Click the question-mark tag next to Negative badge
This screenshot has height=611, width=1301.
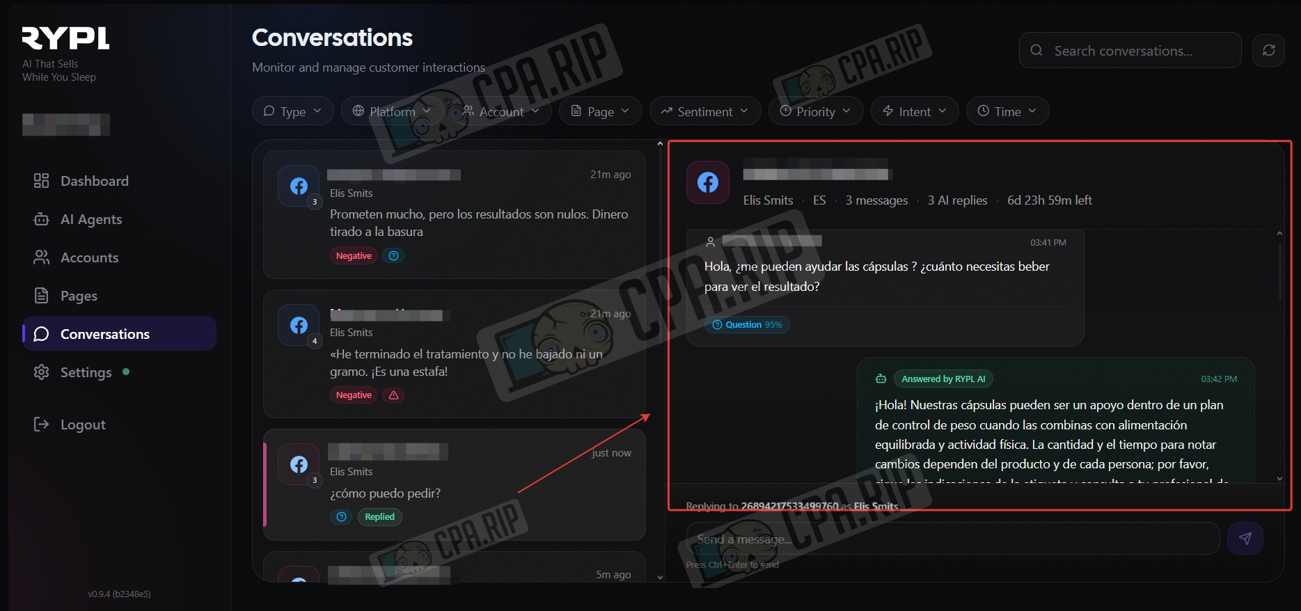393,256
